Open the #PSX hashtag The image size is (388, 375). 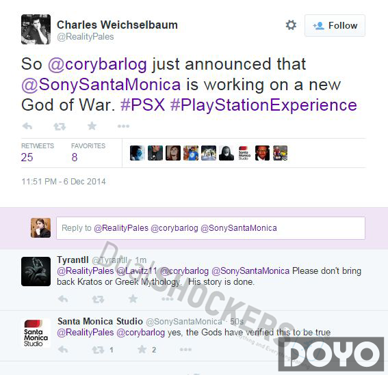142,105
